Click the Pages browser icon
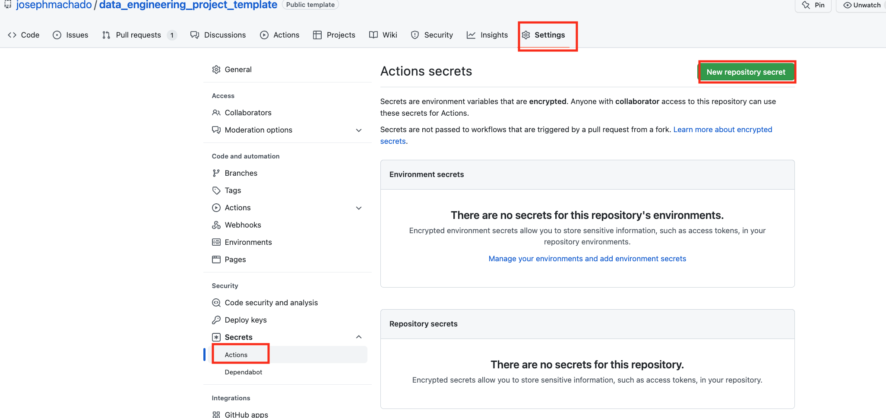This screenshot has height=418, width=886. [216, 260]
